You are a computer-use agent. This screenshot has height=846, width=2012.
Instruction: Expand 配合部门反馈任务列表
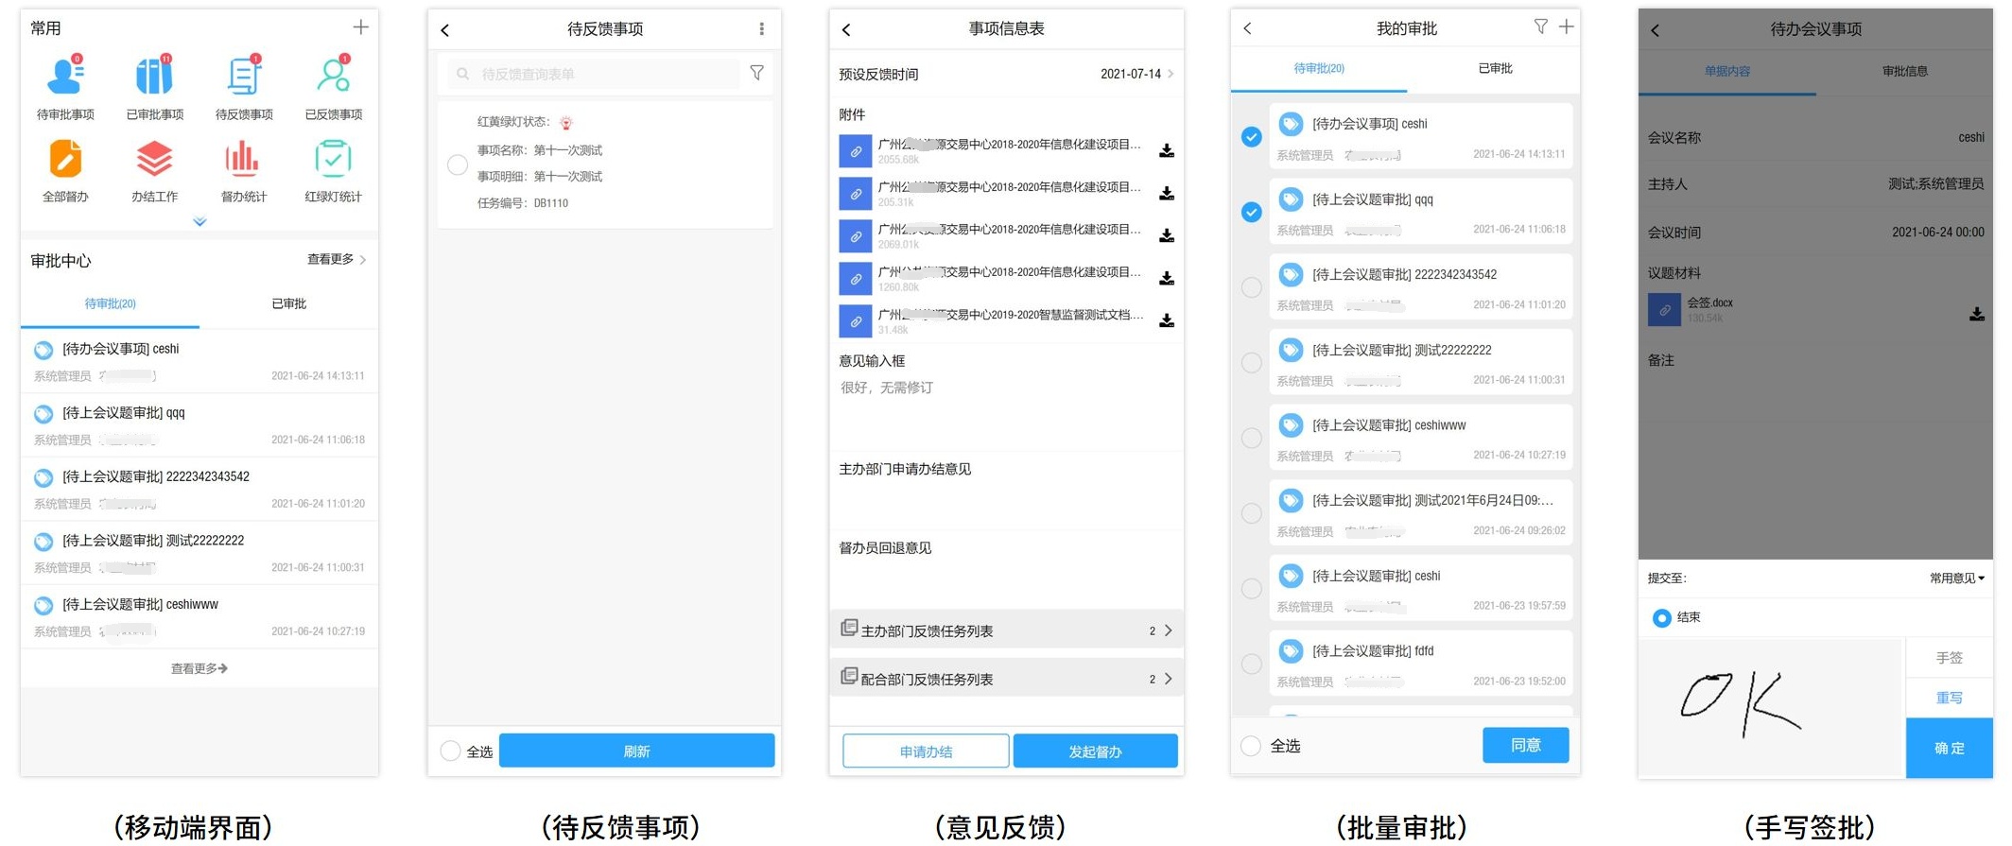(1006, 679)
